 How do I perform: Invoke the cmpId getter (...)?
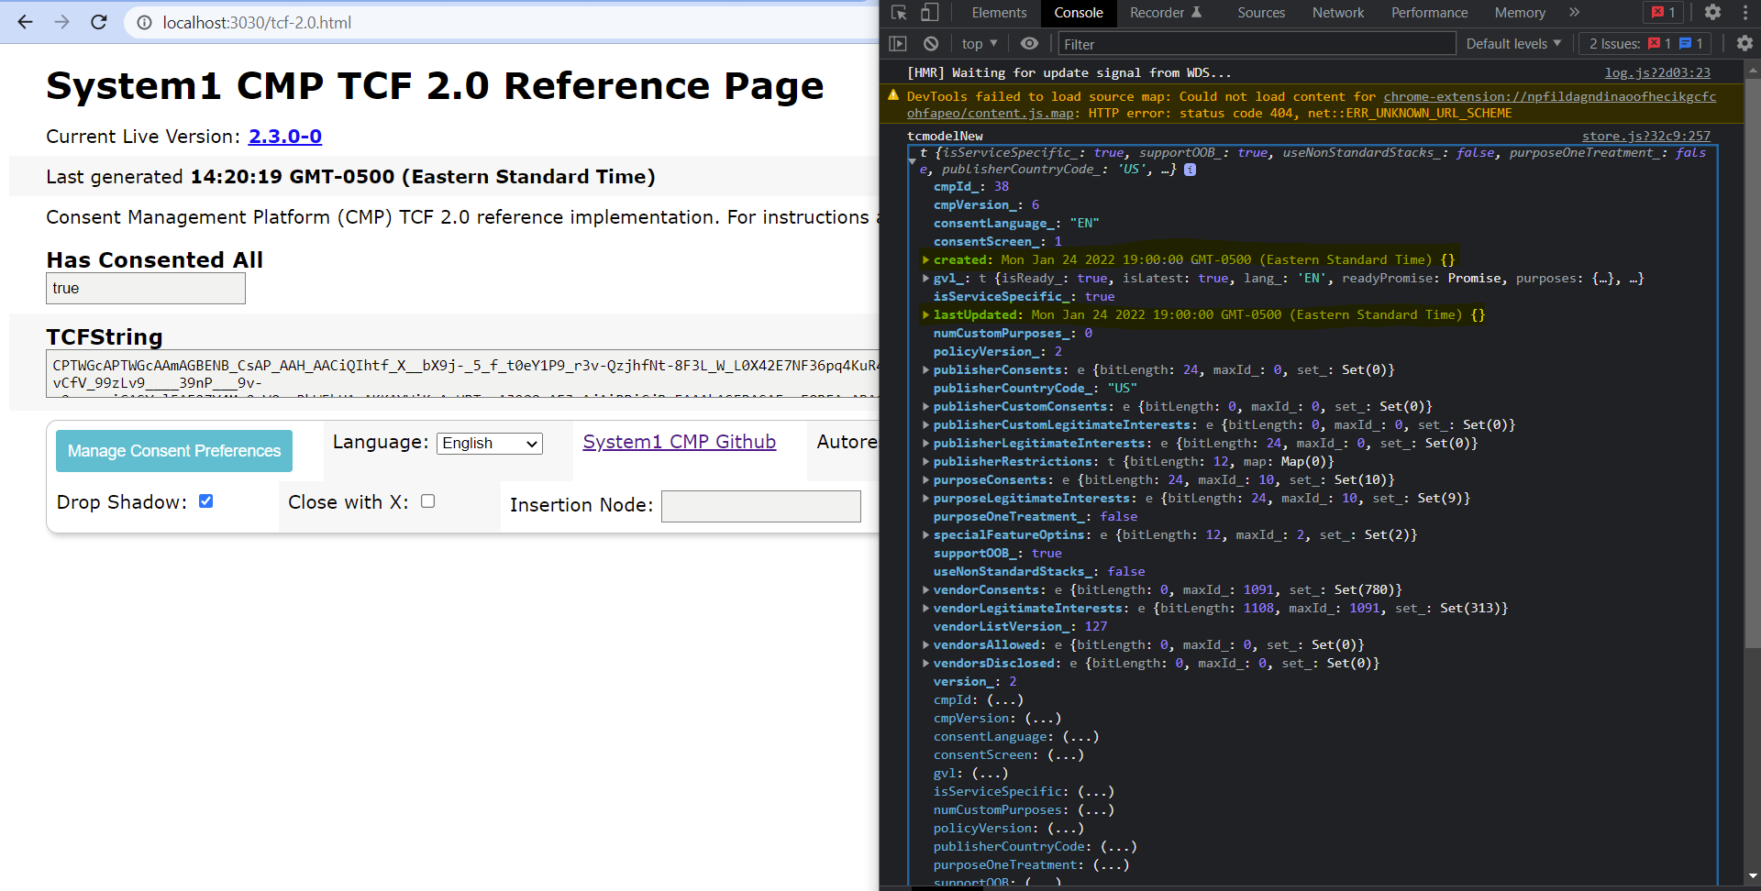tap(1005, 700)
